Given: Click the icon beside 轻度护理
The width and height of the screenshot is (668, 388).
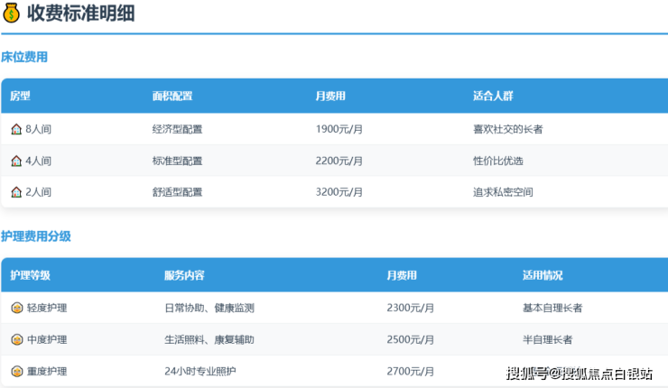Looking at the screenshot, I should tap(16, 308).
